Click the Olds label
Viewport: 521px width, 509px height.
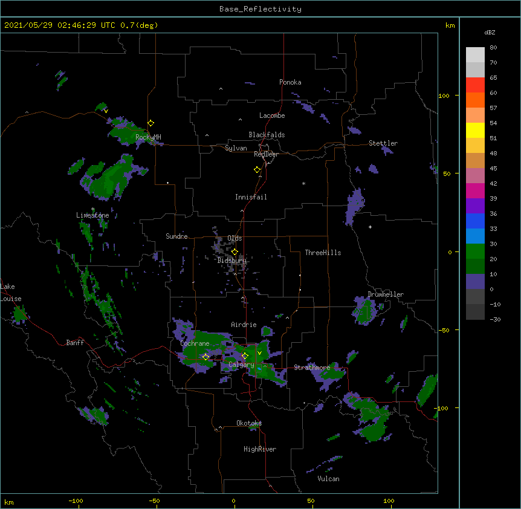pos(235,238)
